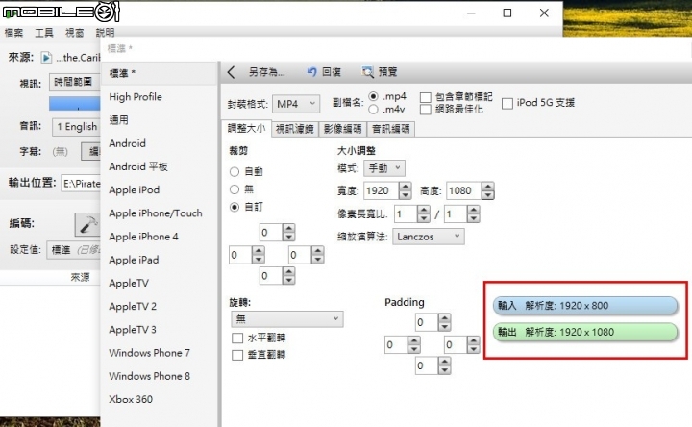The height and width of the screenshot is (427, 692).
Task: Select the Xbox 360 preset
Action: (x=159, y=400)
